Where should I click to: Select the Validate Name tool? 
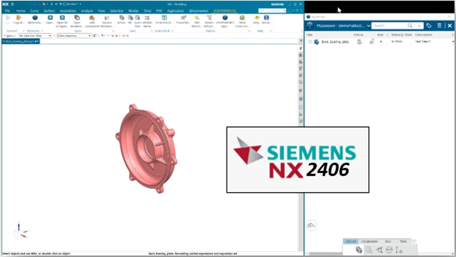[147, 18]
